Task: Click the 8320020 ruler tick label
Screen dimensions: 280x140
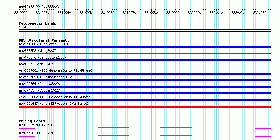Action: pos(238,13)
